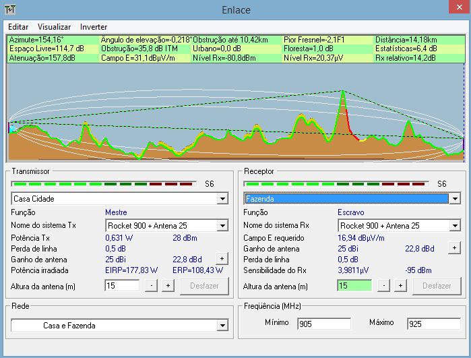Open the Visualizar menu

pos(54,27)
